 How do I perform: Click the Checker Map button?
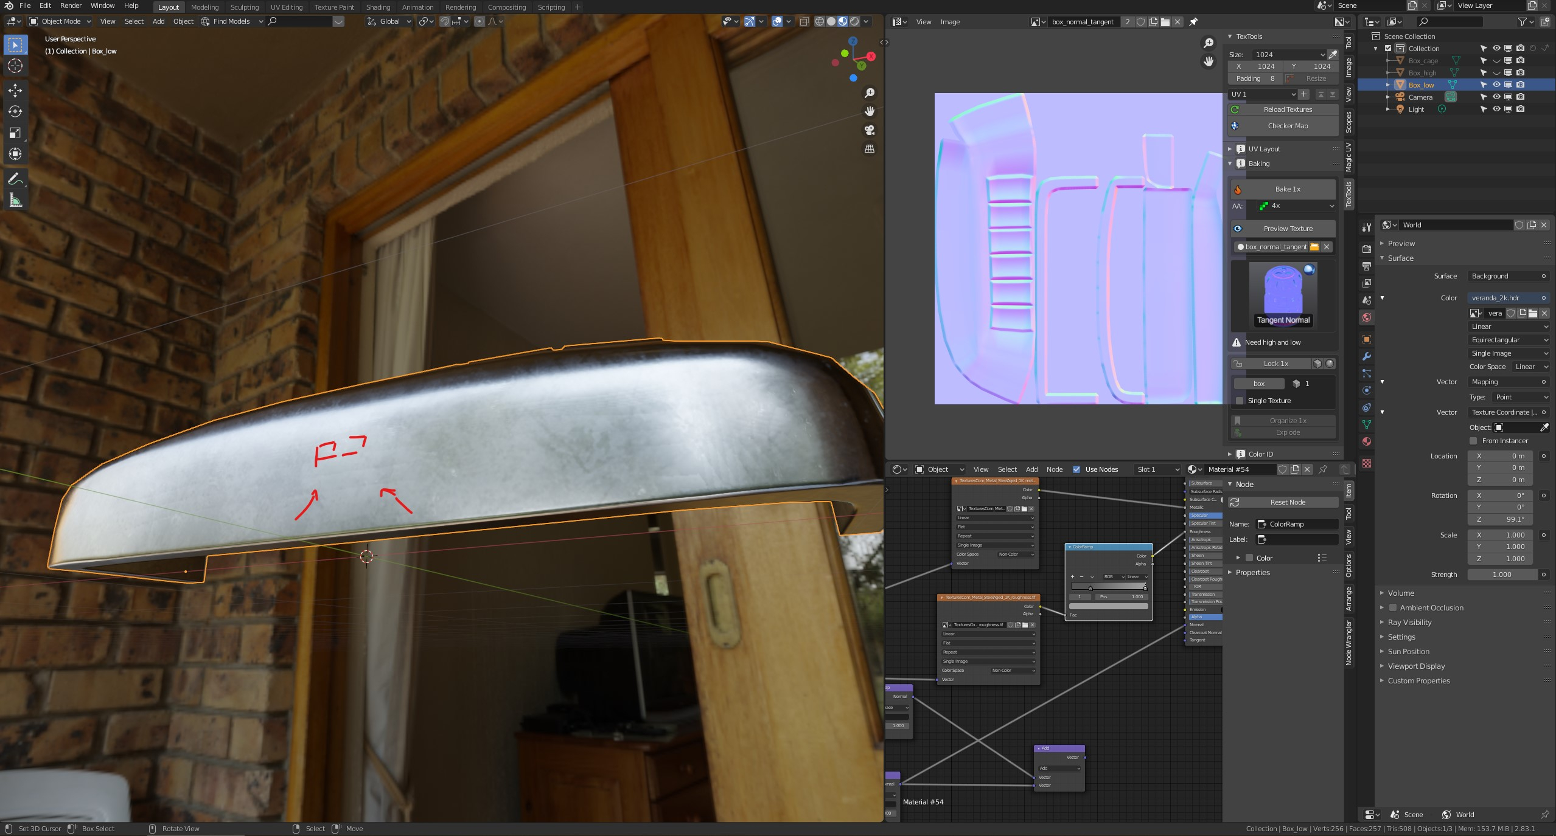(1283, 126)
